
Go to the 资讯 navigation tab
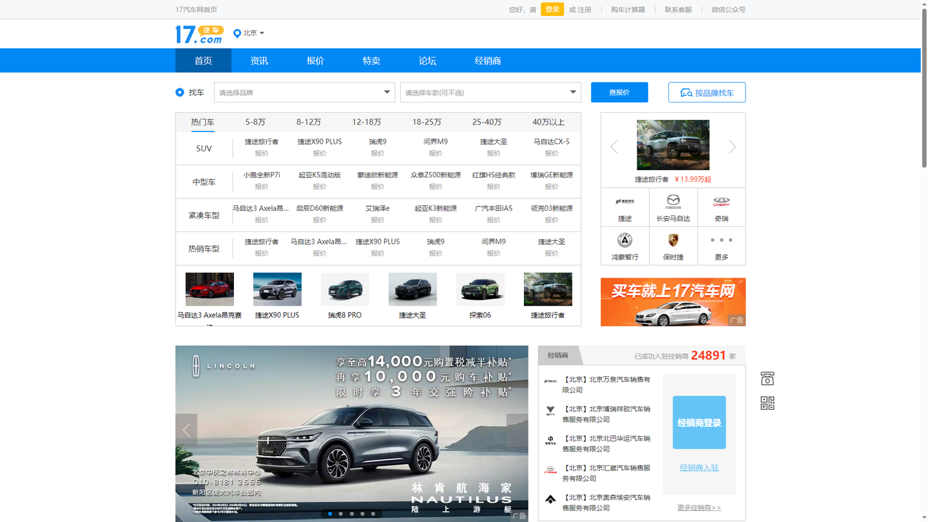point(259,61)
